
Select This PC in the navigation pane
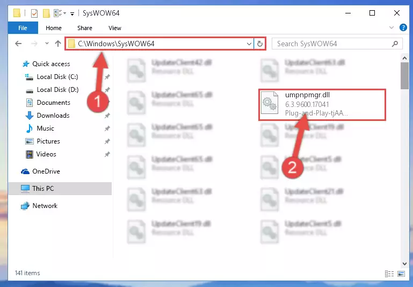pos(43,189)
